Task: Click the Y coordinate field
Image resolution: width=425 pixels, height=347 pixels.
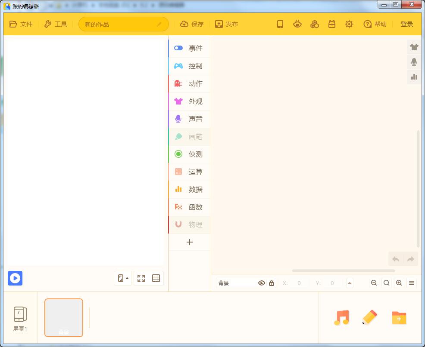Action: click(x=332, y=283)
